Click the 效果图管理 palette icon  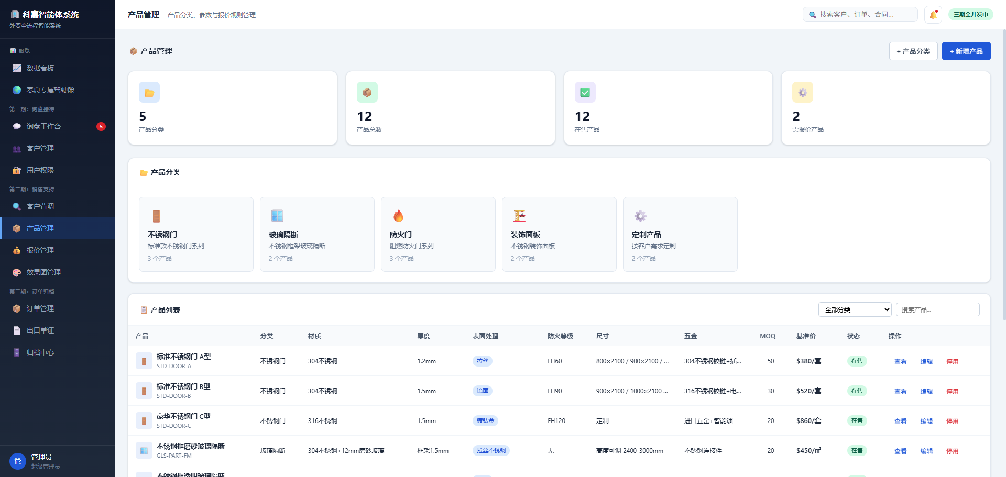pos(17,272)
